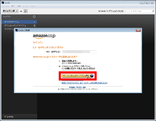The image size is (156, 121).
Task: Open the 表示 menu
Action: pyautogui.click(x=13, y=6)
